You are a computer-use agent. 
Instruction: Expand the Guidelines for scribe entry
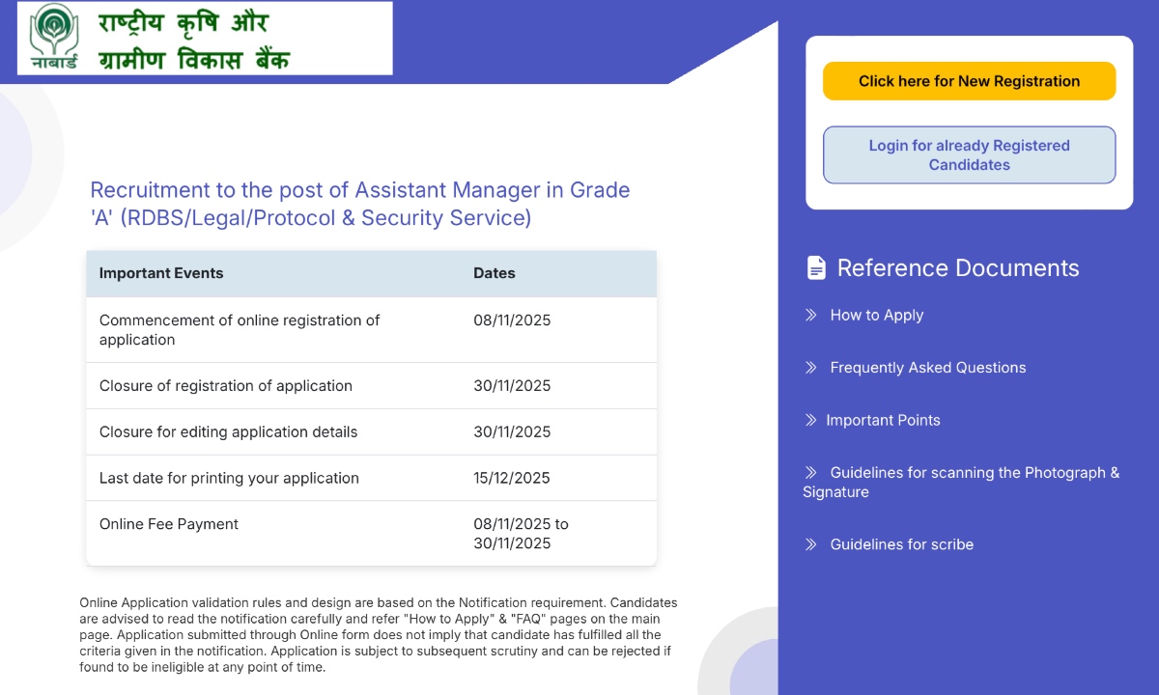901,544
